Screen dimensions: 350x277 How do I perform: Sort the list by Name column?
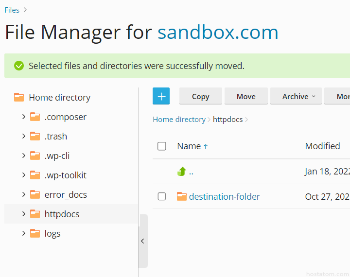[189, 146]
